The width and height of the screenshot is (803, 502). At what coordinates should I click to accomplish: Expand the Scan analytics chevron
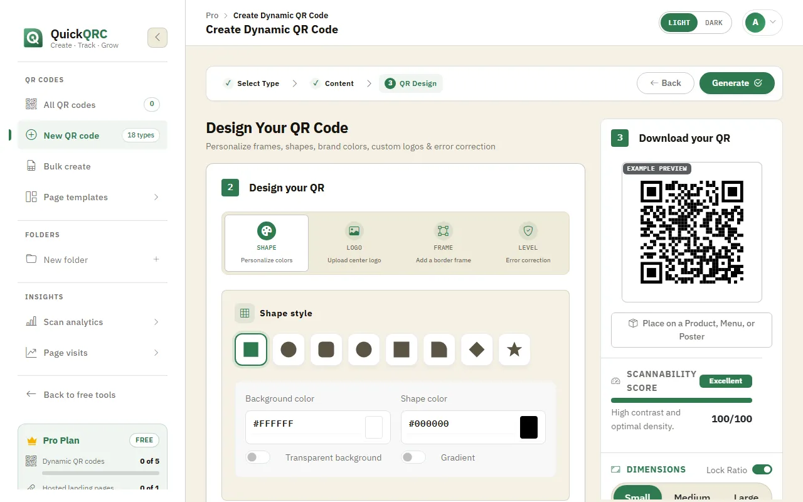[x=156, y=322]
